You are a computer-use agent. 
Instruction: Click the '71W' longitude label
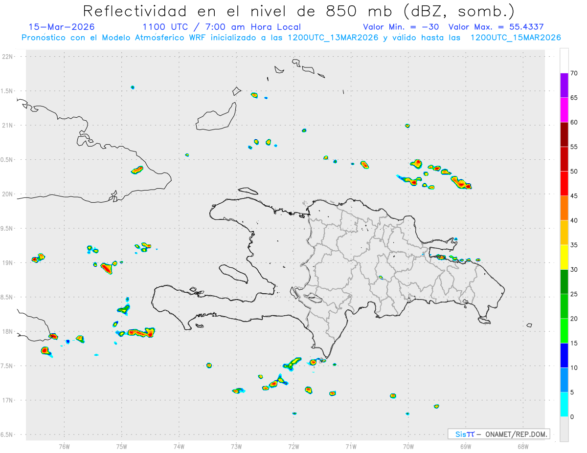351,446
